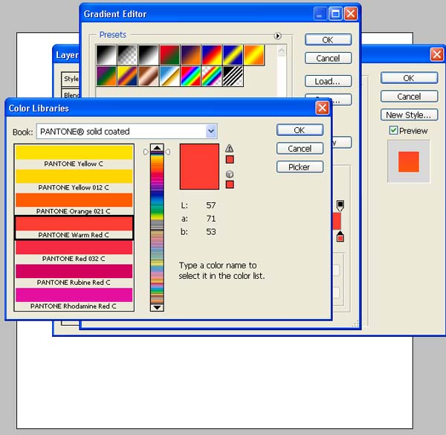Click Load... in Gradient Editor
Screen dimensions: 446x435
point(328,81)
